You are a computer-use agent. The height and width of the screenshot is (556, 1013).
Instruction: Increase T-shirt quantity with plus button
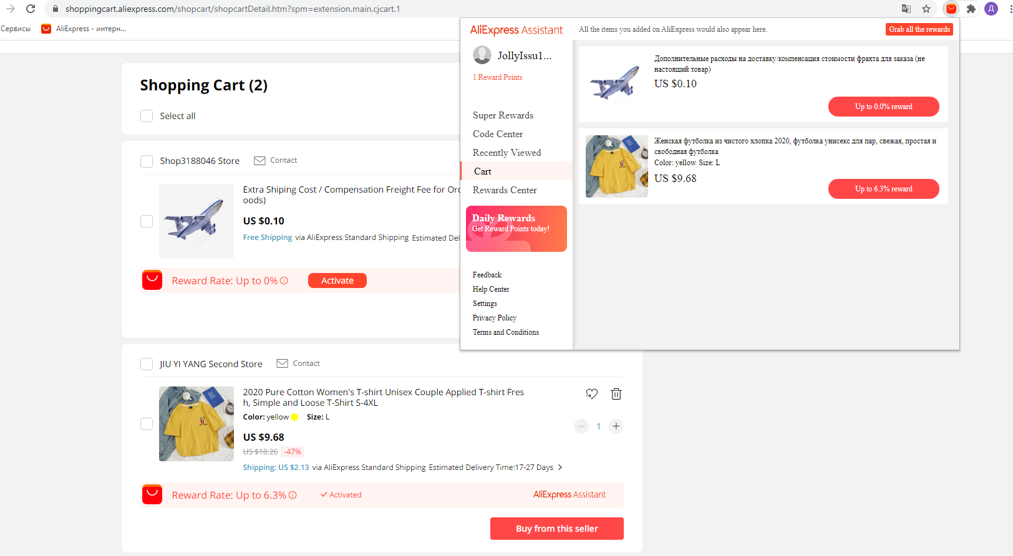[x=616, y=426]
